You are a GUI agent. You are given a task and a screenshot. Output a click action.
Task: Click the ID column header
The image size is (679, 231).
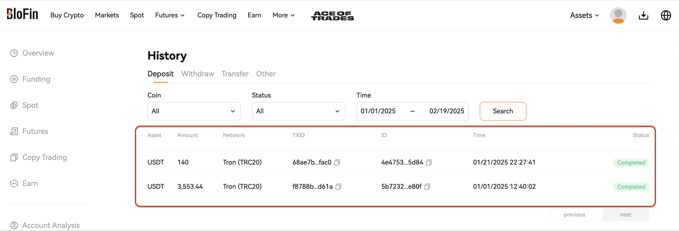click(384, 135)
